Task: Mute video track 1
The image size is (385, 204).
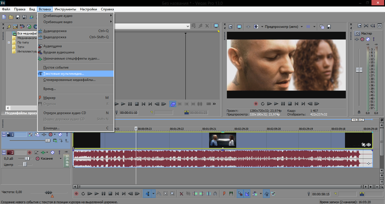Action: [x=60, y=135]
